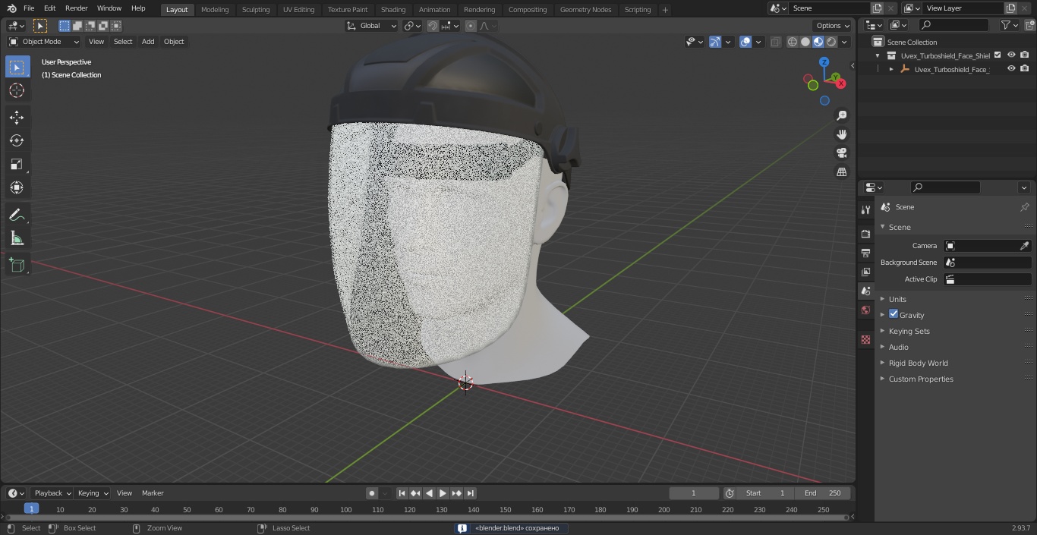Click the End frame field
This screenshot has height=535, width=1037.
coord(823,493)
